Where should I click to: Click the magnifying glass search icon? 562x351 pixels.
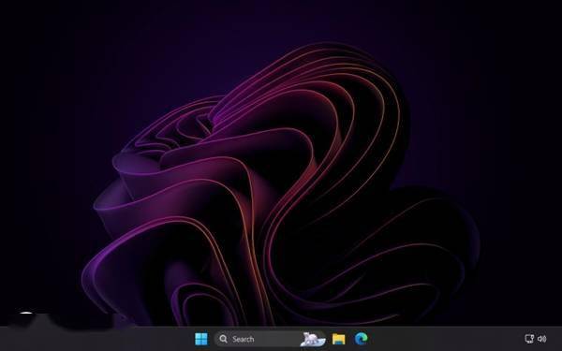[x=223, y=339]
